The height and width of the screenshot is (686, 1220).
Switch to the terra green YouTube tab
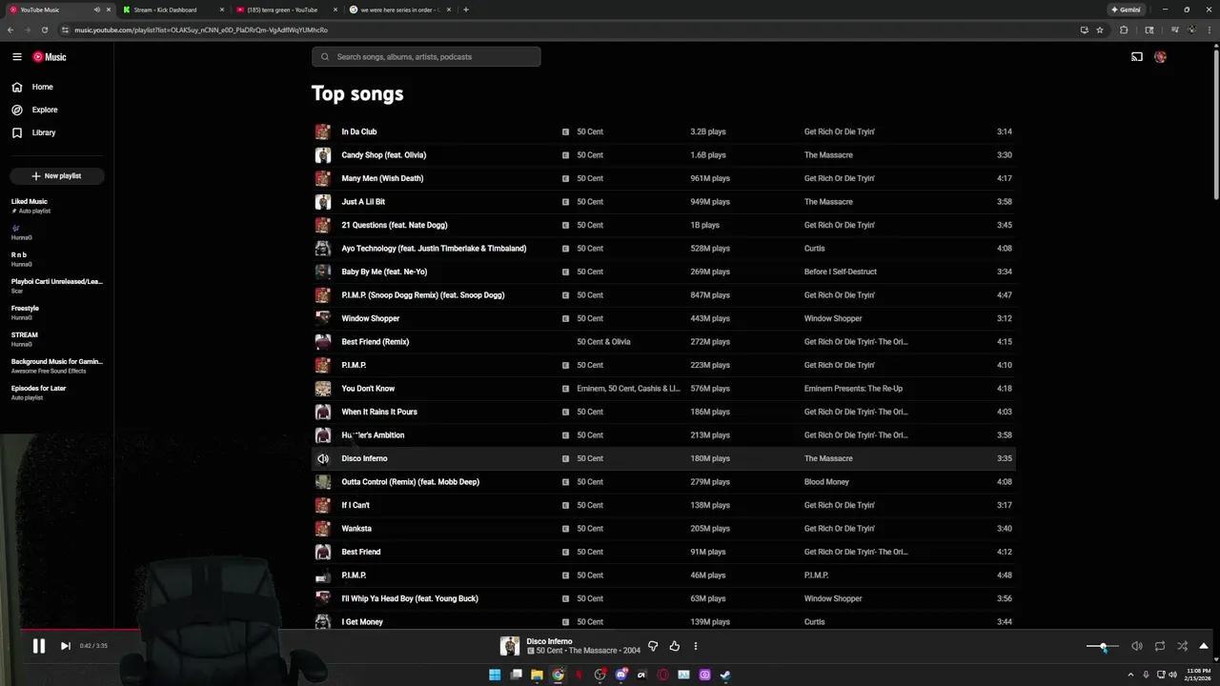point(284,10)
